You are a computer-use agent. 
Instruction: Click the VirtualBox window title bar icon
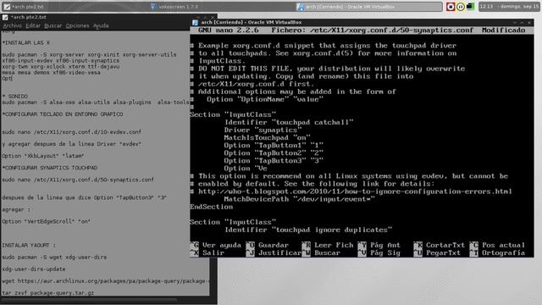196,23
